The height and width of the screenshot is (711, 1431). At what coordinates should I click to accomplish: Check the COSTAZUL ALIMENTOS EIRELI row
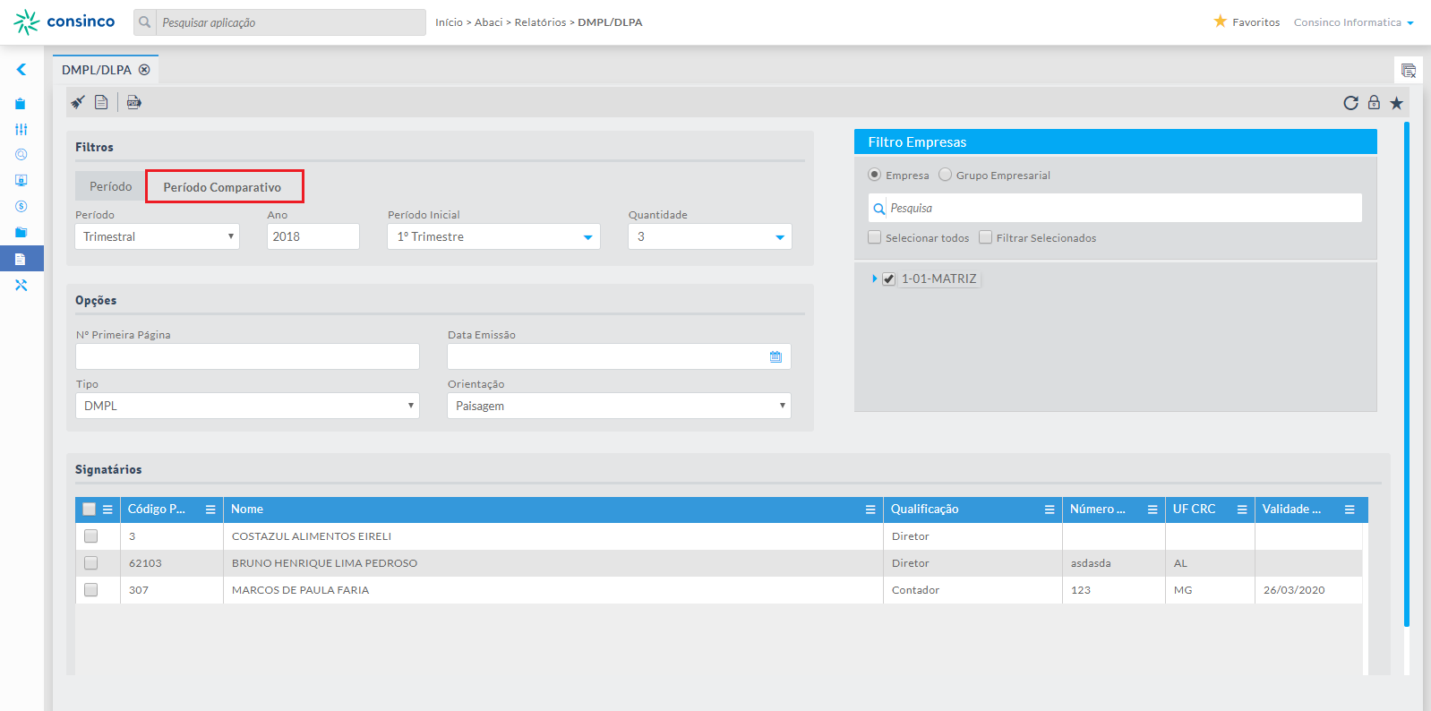(90, 535)
